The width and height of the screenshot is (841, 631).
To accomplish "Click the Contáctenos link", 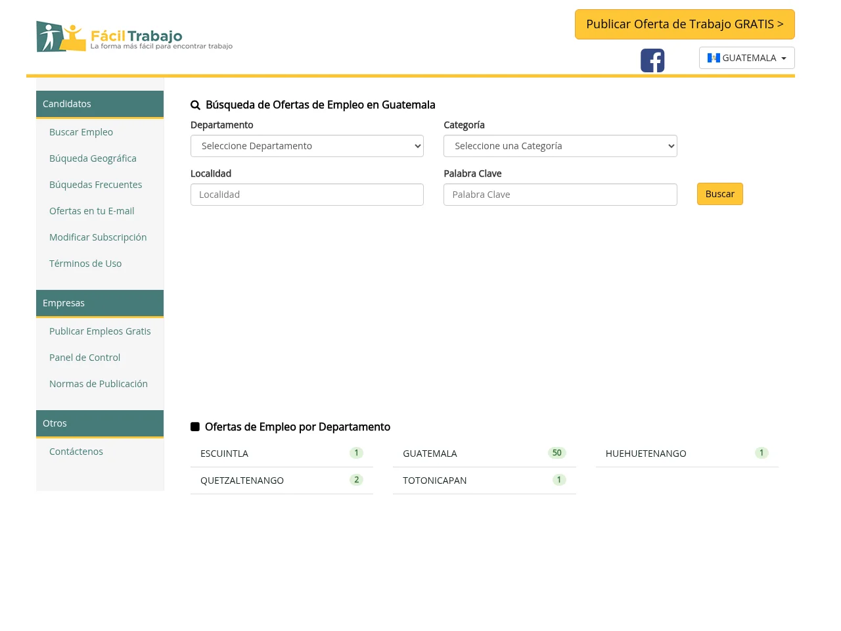I will [x=76, y=452].
